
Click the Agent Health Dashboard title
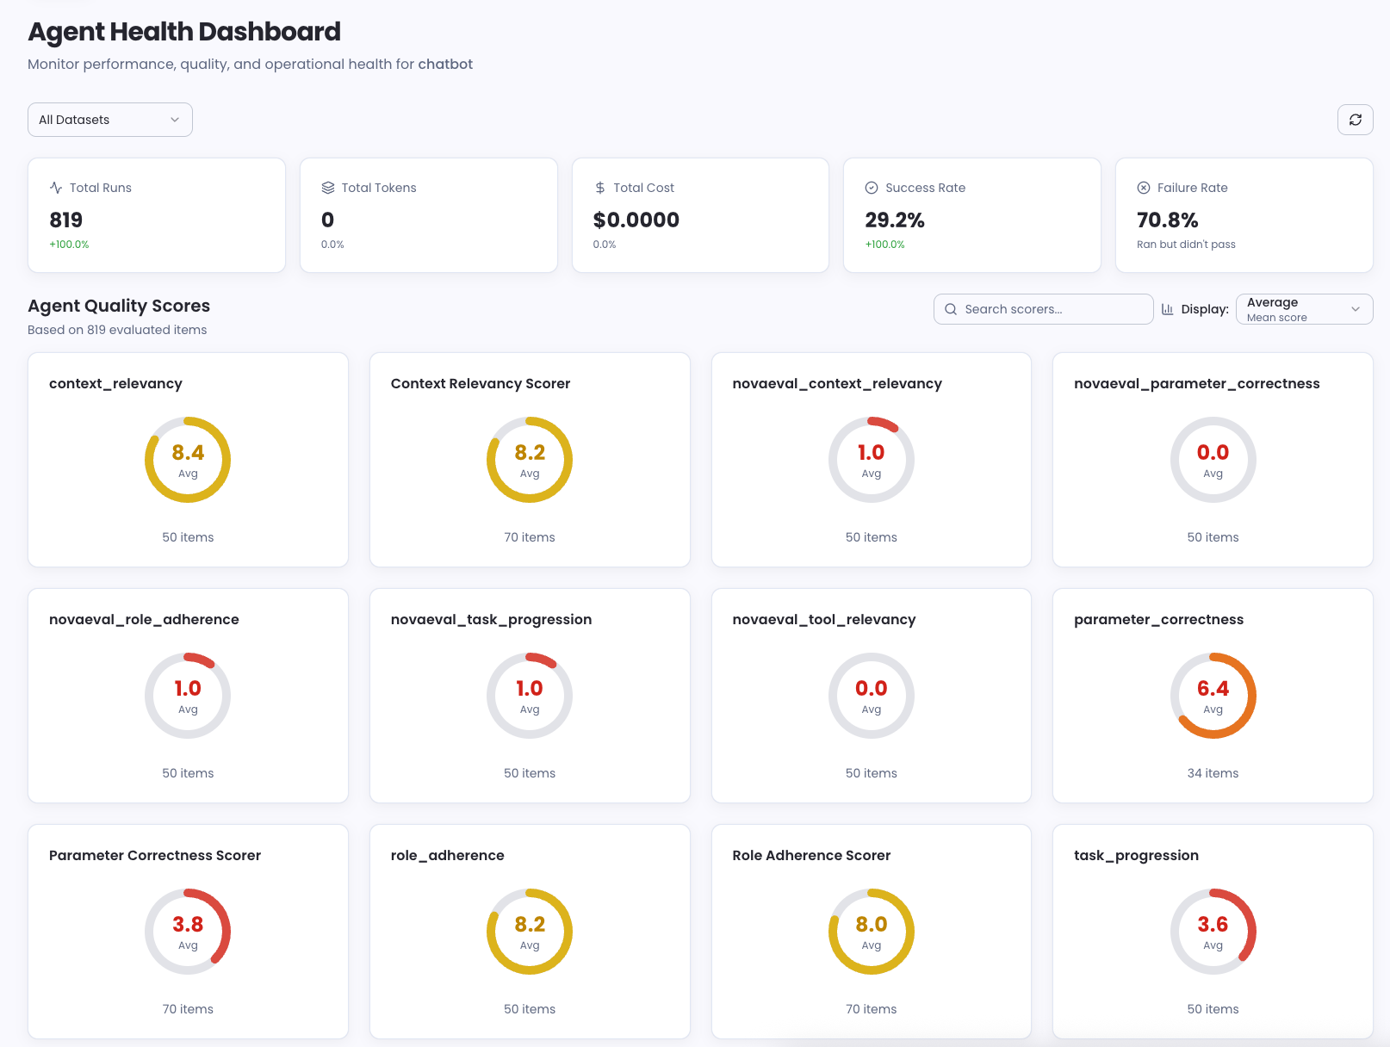[x=183, y=31]
